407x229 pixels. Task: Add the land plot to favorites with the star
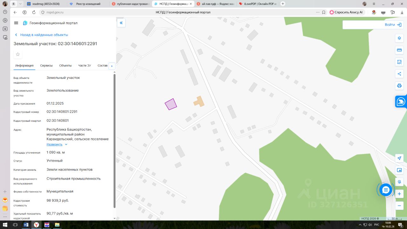tap(18, 54)
